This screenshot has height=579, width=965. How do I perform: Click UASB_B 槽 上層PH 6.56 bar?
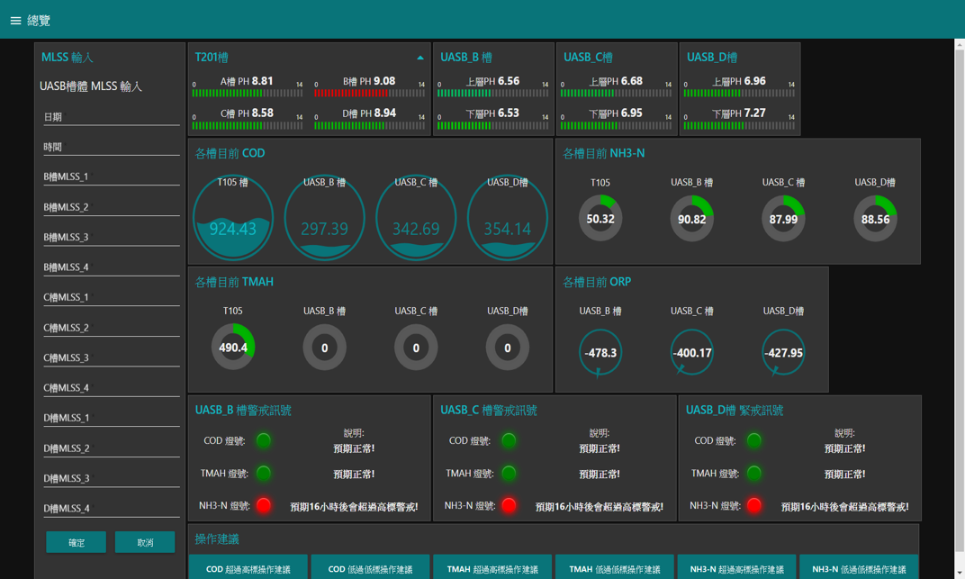click(493, 94)
